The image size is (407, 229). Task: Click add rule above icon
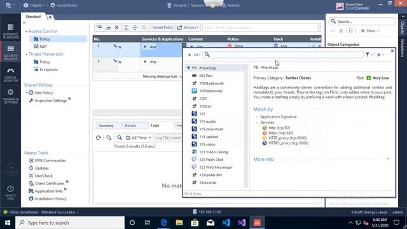point(99,27)
